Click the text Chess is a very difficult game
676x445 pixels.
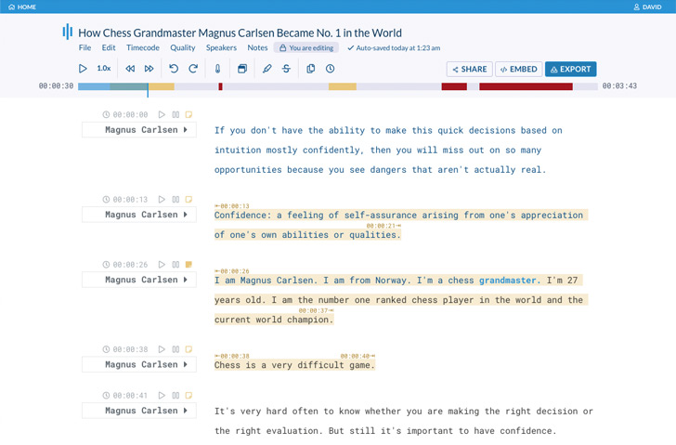[295, 365]
